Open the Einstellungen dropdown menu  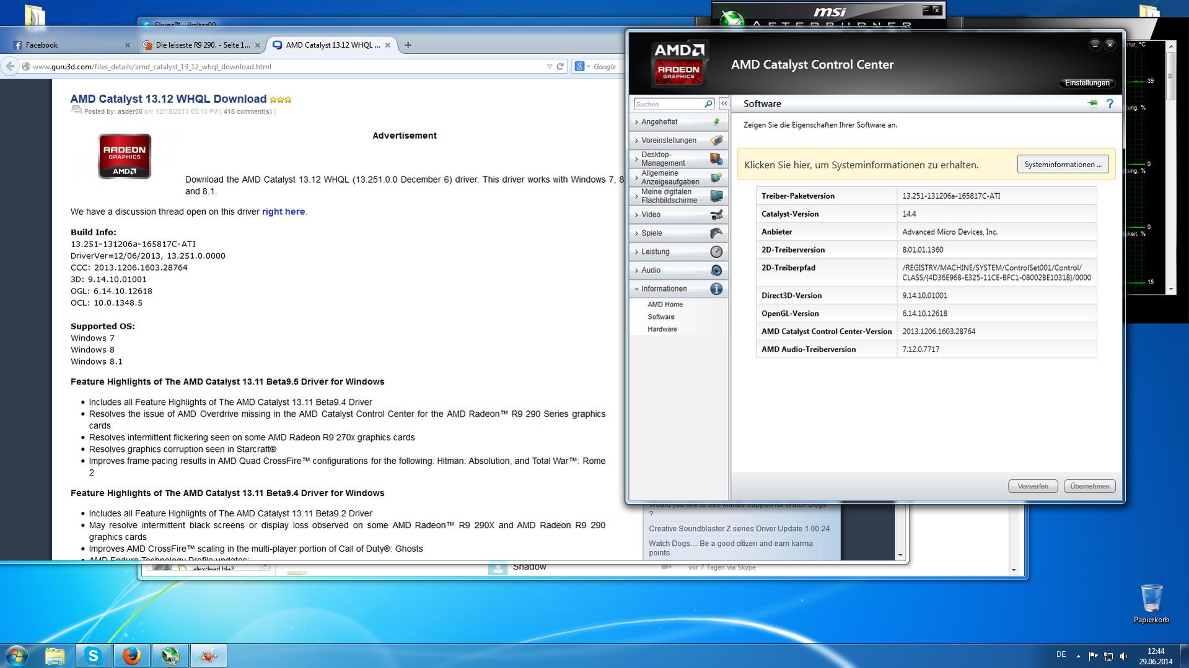pyautogui.click(x=1087, y=83)
